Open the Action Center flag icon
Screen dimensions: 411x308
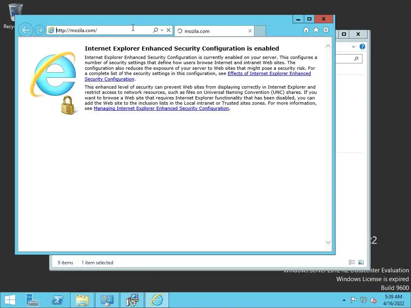[354, 300]
